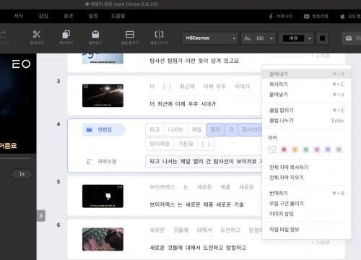Open the Facebook community link
Viewport: 361px width, 260px height.
pyautogui.click(x=281, y=16)
